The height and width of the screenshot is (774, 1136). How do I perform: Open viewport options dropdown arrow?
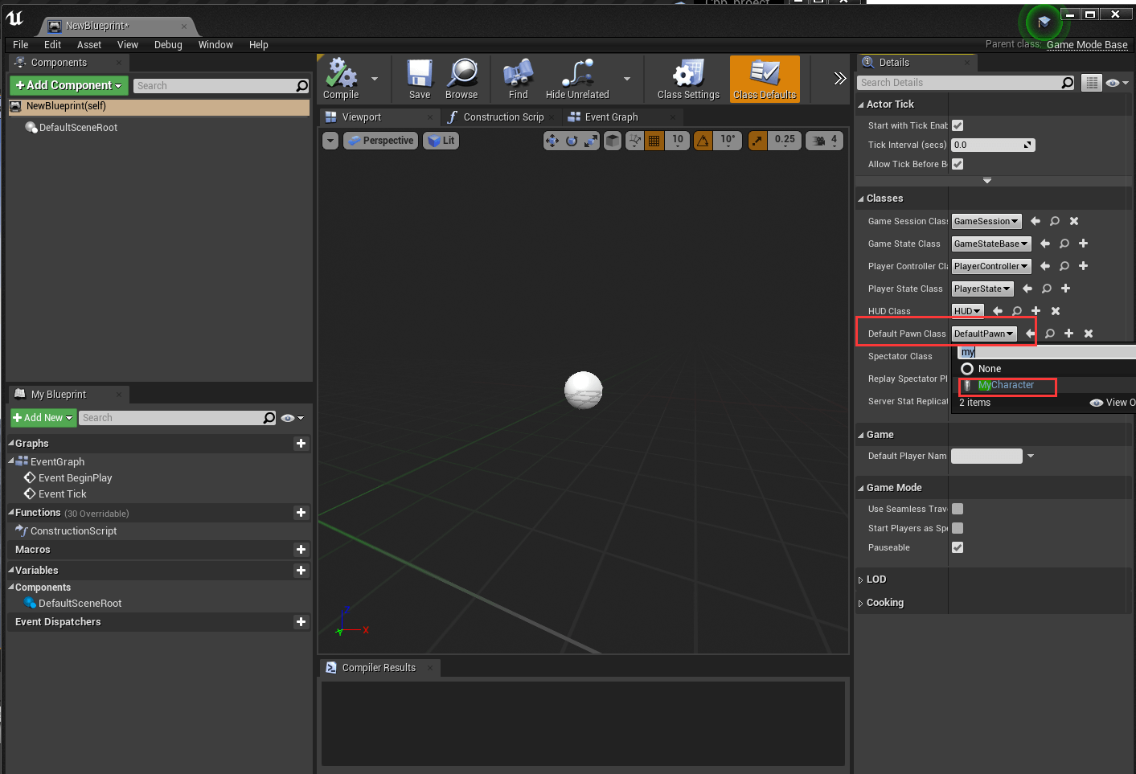pos(330,141)
